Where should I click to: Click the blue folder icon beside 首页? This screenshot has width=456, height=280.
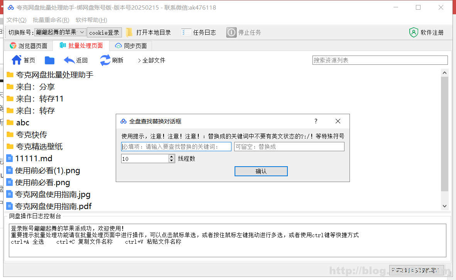coord(49,60)
